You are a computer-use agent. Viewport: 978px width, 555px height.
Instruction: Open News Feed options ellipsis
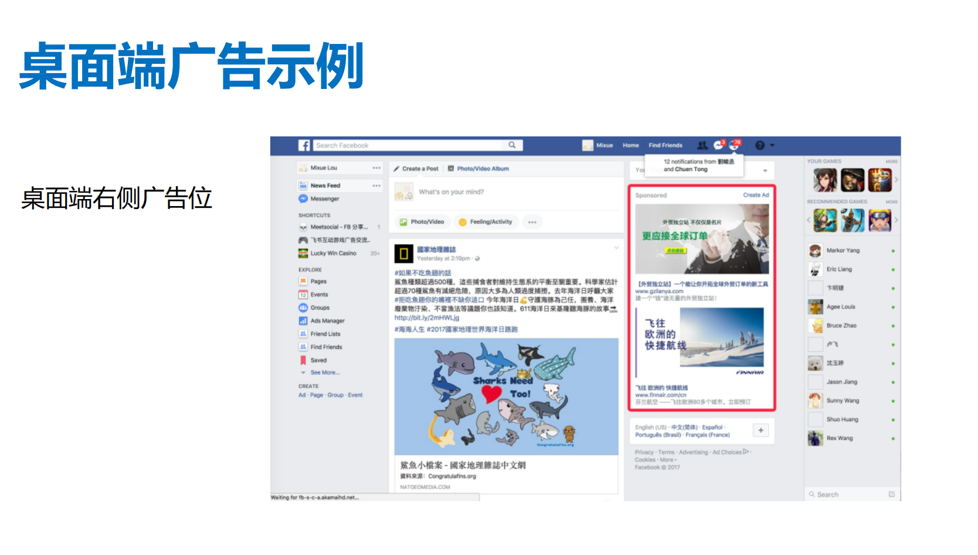click(x=376, y=186)
